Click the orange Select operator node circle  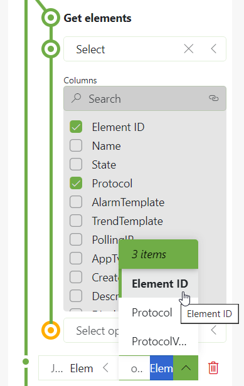click(x=51, y=330)
